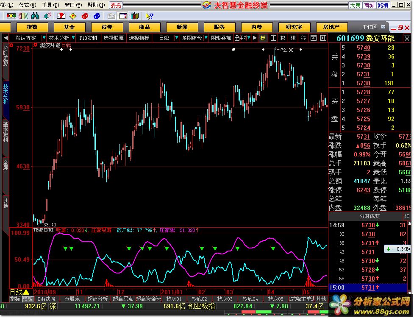Click the skip-to-end chart toolbar icon
The width and height of the screenshot is (414, 318).
323,38
